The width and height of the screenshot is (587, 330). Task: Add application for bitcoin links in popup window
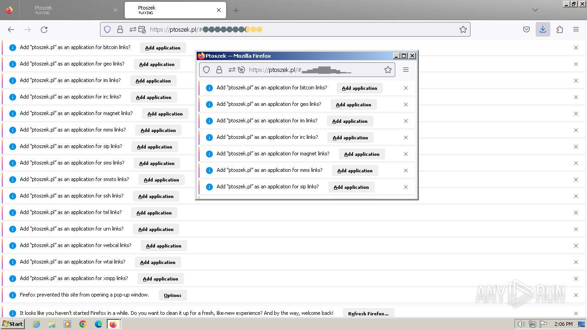click(x=360, y=88)
